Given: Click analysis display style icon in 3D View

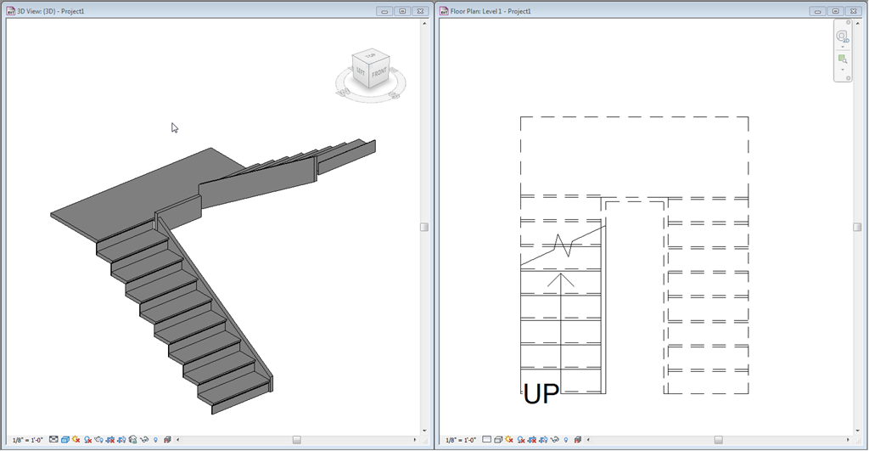Looking at the screenshot, I should tap(167, 439).
